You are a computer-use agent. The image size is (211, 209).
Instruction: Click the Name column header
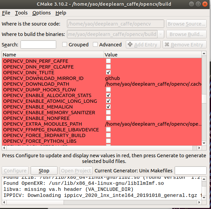click(x=53, y=54)
